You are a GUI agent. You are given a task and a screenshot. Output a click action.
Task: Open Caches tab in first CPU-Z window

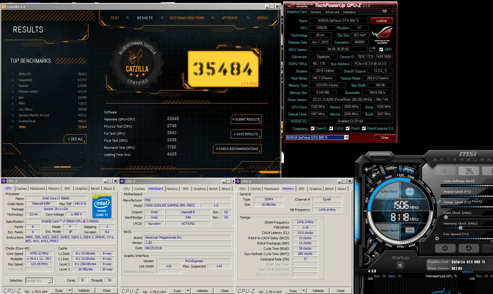point(21,189)
